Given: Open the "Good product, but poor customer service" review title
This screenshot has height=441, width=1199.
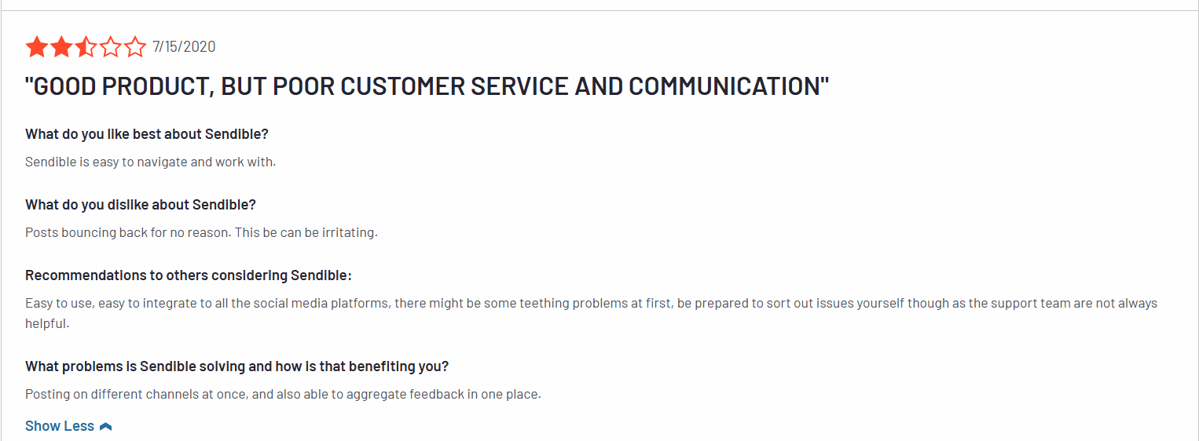Looking at the screenshot, I should (427, 86).
